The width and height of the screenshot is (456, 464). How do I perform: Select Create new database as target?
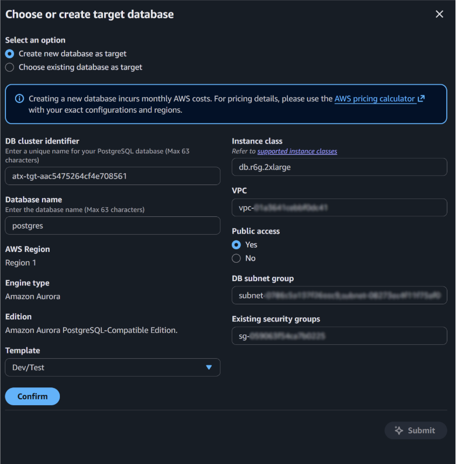(9, 53)
